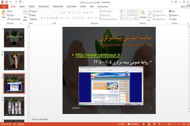The image size is (190, 126).
Task: Switch to the ANIMATIONS tab
Action: 58,7
